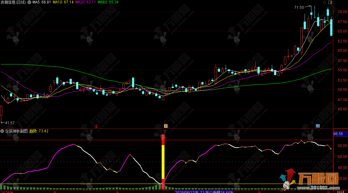Select the MA60 green legend label
This screenshot has height=193, width=348.
[108, 2]
